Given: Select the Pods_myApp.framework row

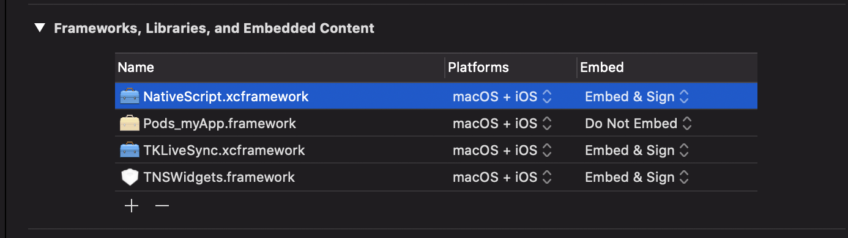Looking at the screenshot, I should point(436,123).
